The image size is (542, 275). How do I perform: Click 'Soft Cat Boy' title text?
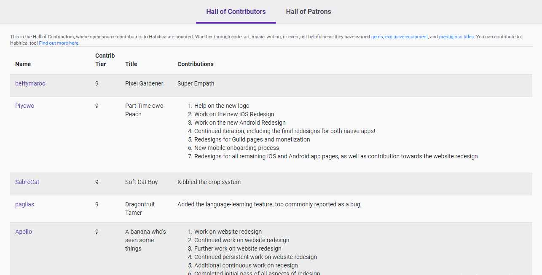coord(141,182)
